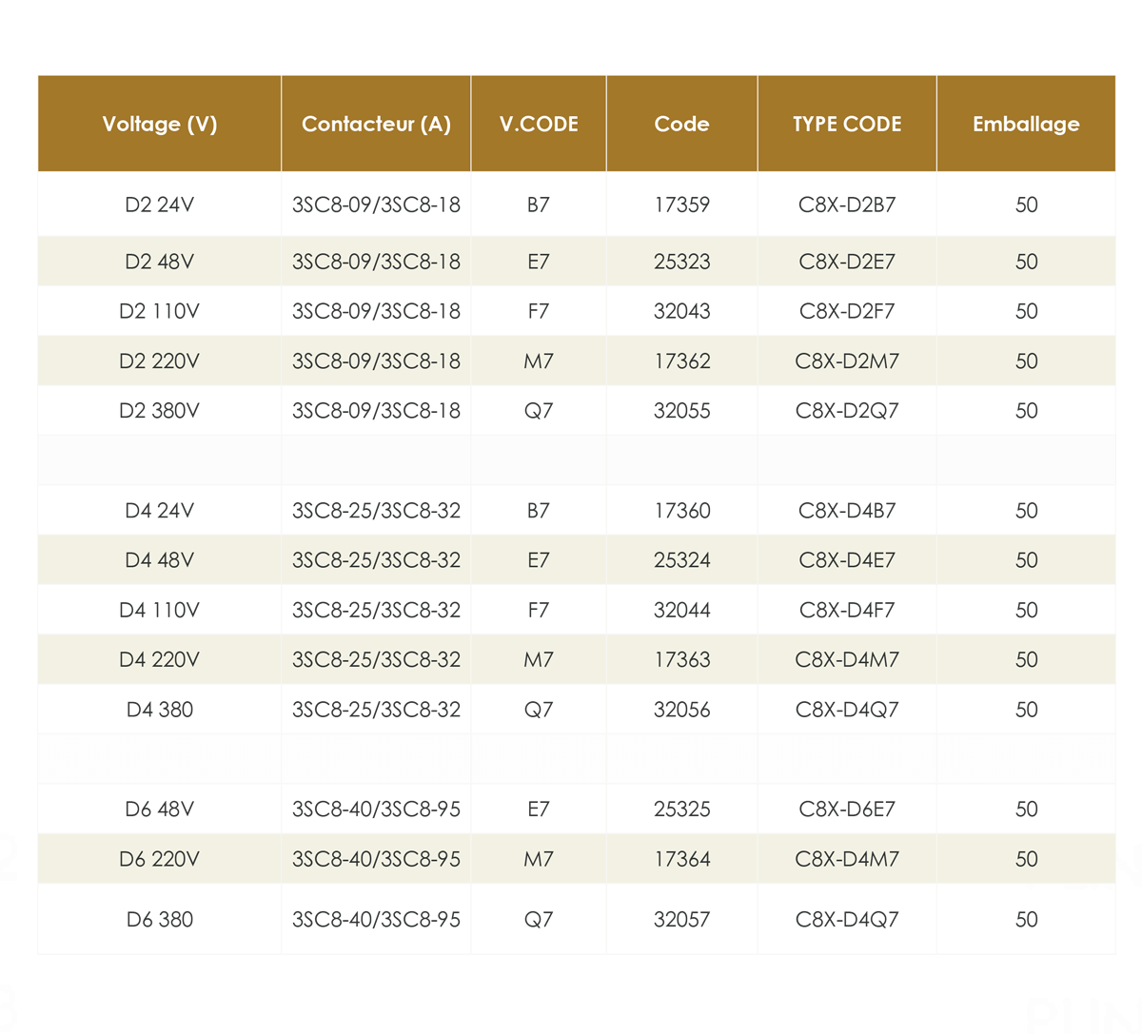Click V.CODE B7 in the D4 24V row

539,511
